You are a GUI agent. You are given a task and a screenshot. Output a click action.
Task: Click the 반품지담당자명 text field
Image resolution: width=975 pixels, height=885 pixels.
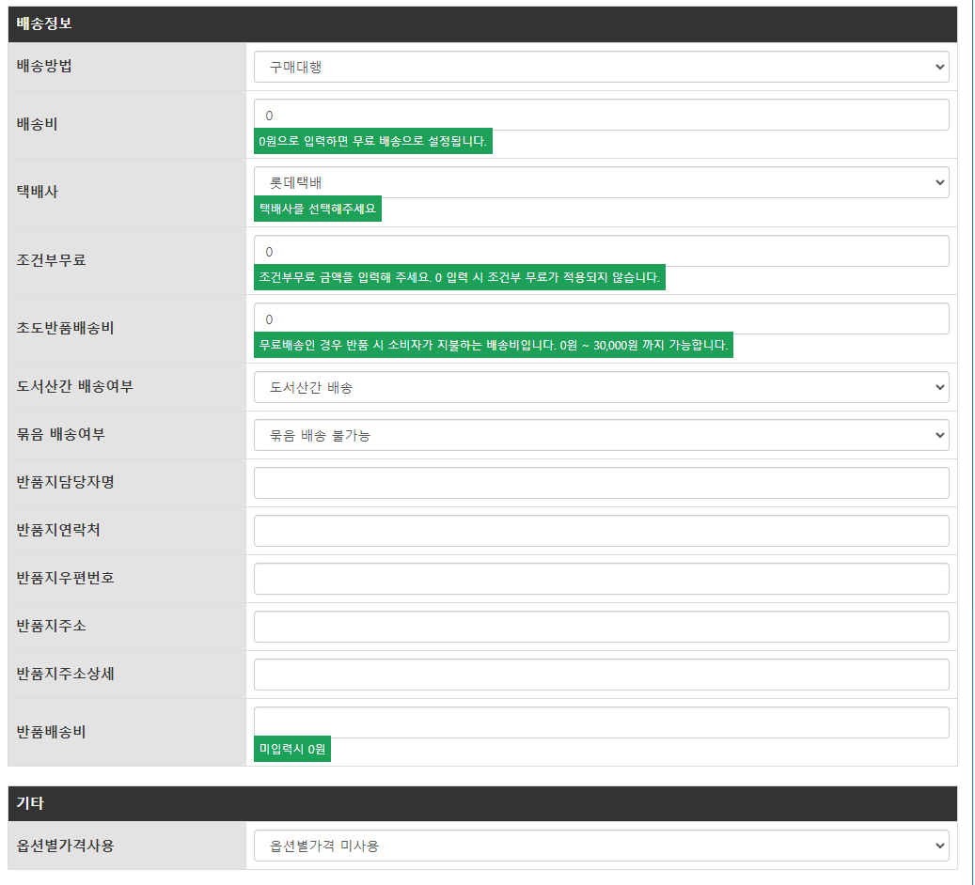(601, 483)
